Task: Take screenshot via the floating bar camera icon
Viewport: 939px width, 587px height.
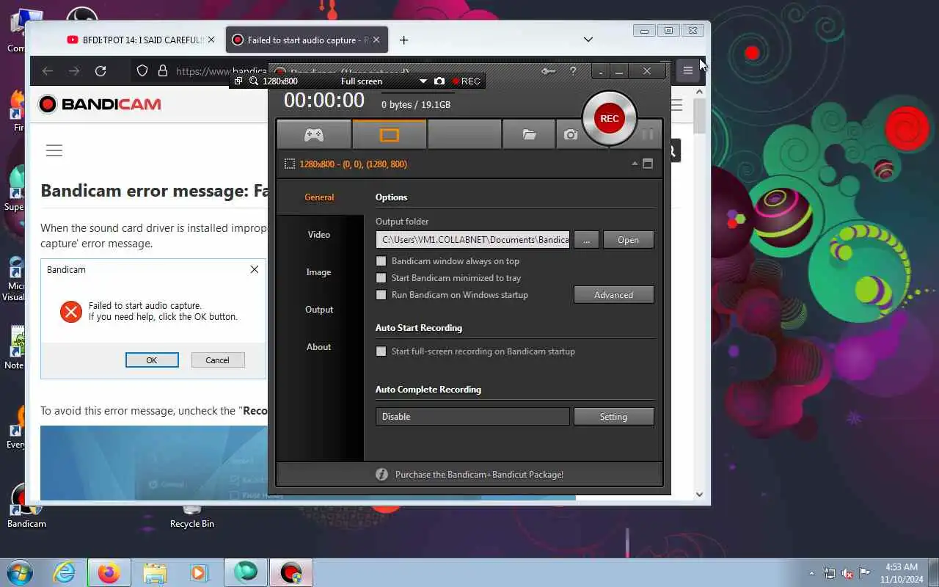Action: click(439, 81)
